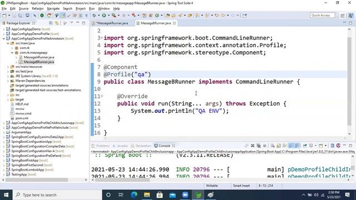Open the Debug button dropdown arrow
The width and height of the screenshot is (356, 200).
[x=99, y=16]
